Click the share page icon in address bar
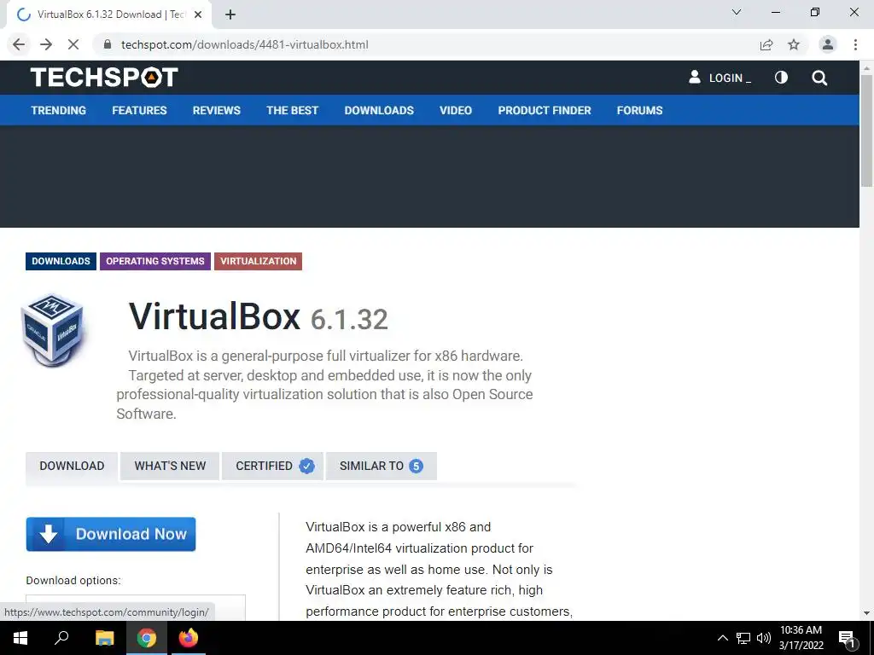Screen dimensions: 874x655 pos(766,44)
